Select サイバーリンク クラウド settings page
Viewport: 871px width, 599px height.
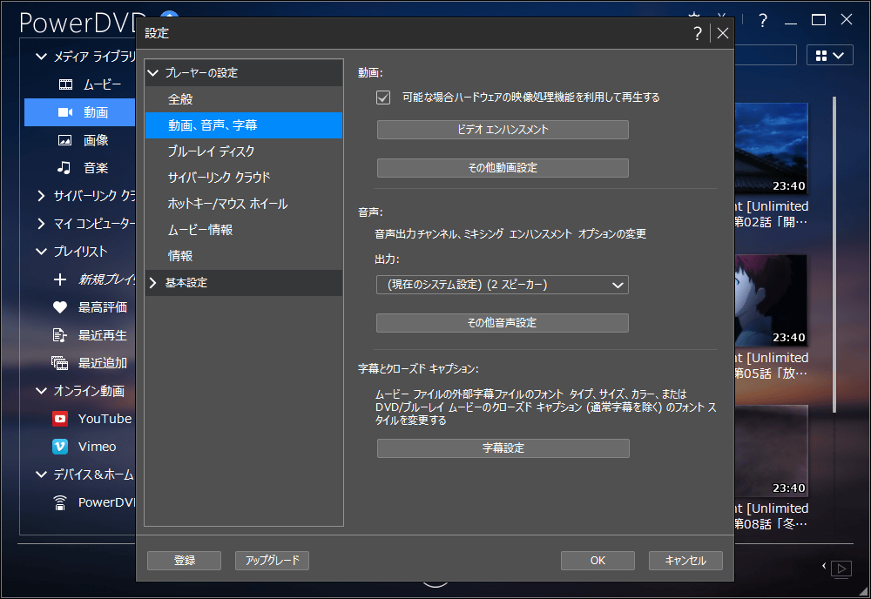[x=243, y=178]
